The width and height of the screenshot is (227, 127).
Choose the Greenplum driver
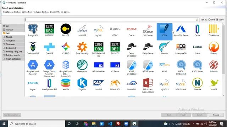click(x=82, y=66)
